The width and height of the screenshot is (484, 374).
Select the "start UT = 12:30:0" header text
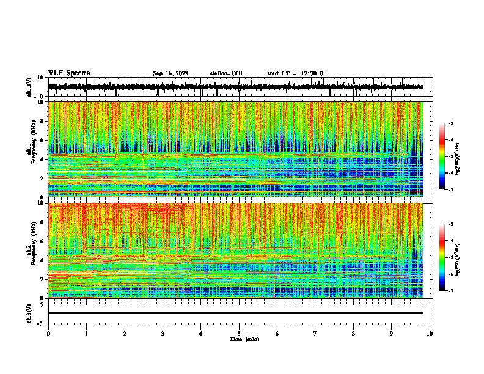coord(295,73)
